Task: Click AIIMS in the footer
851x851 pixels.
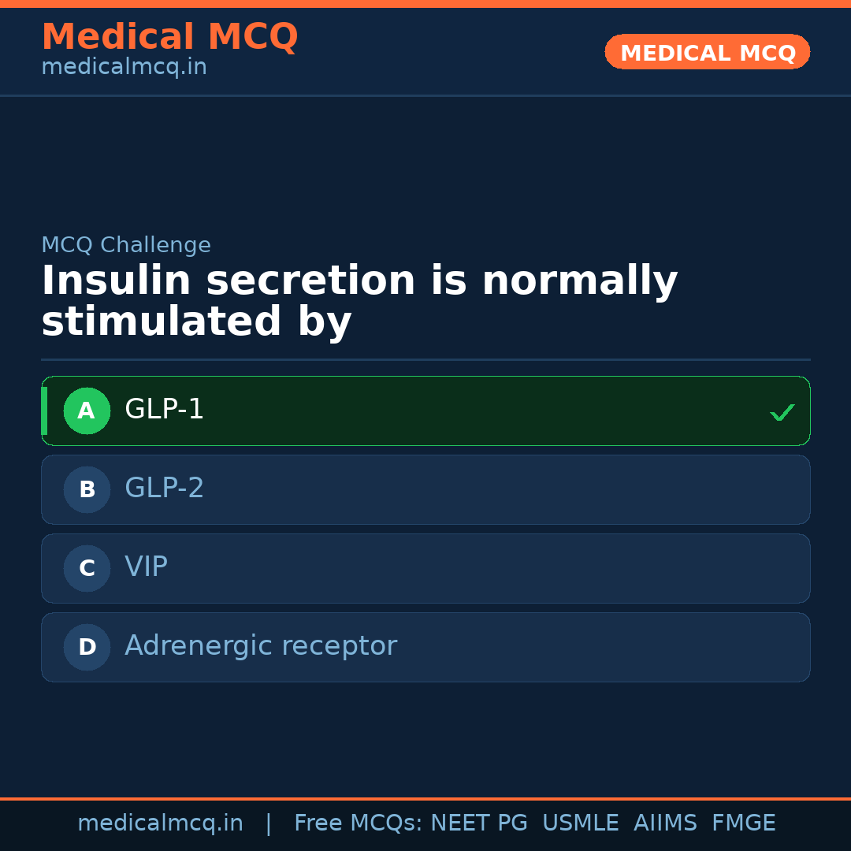Action: click(665, 823)
